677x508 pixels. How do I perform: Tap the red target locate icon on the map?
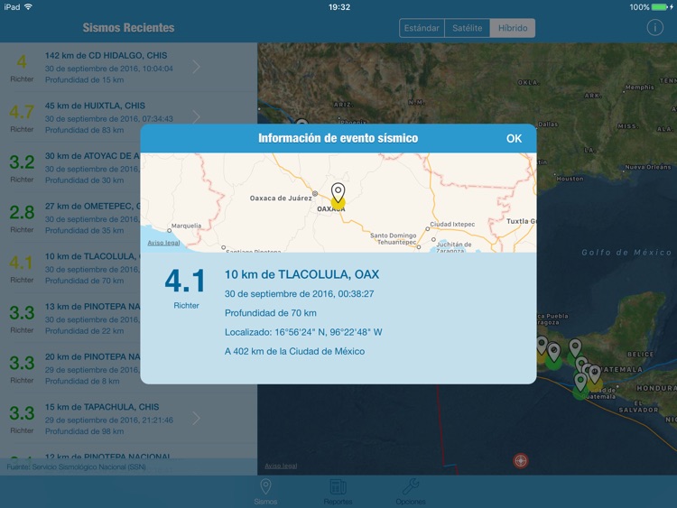pos(521,460)
